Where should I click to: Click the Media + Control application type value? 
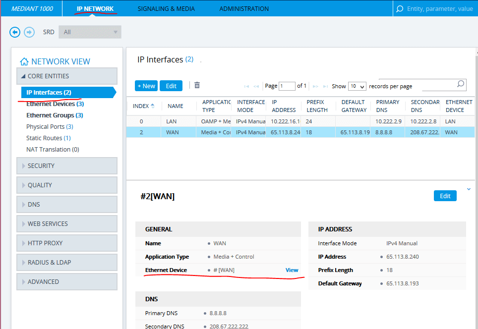click(x=234, y=257)
